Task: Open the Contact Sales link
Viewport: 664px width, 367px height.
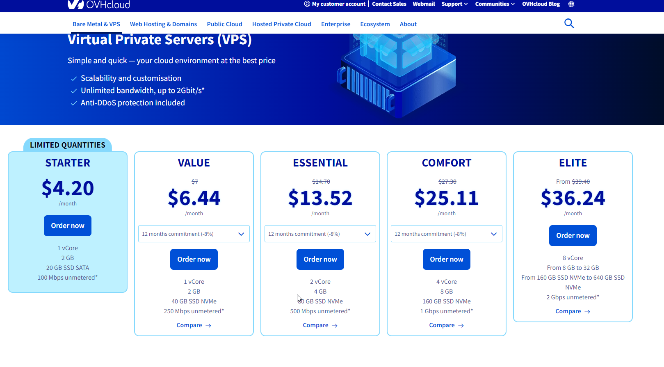Action: click(389, 4)
